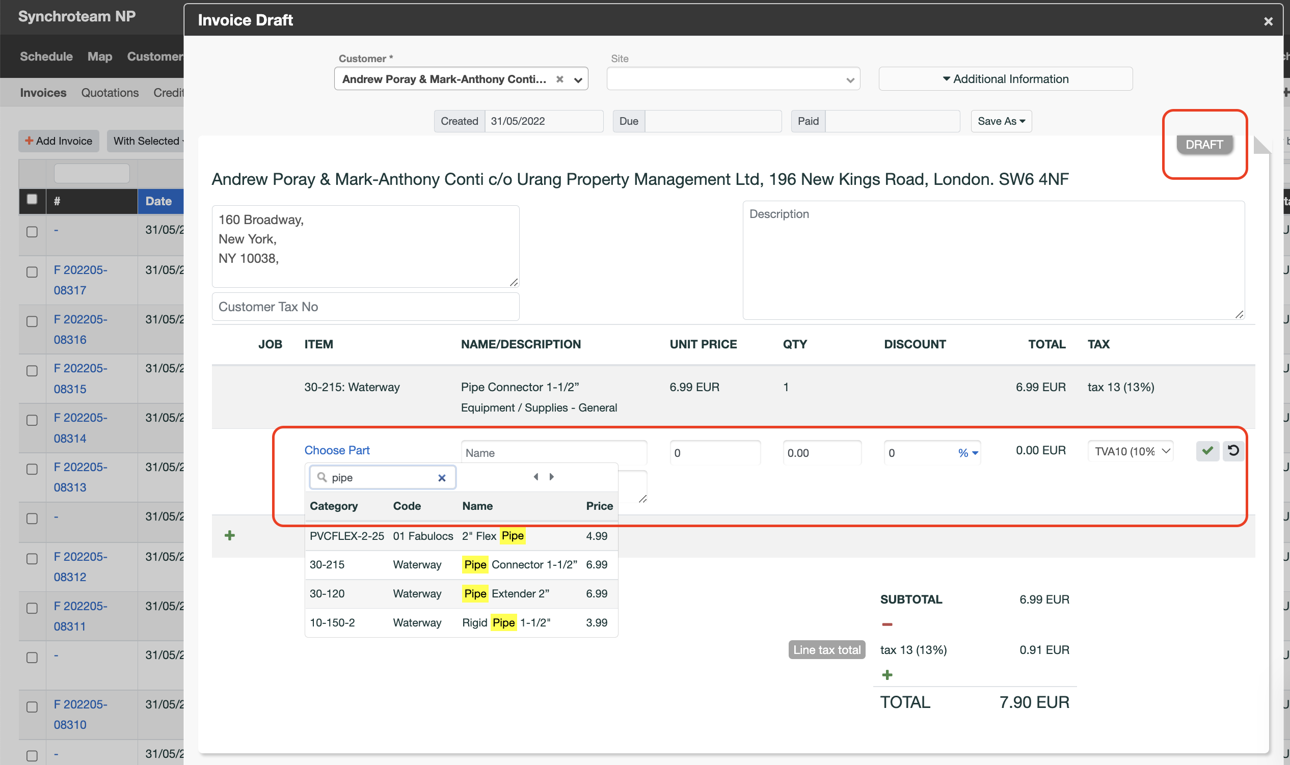Check the box for invoice F 202205-08313

(32, 469)
